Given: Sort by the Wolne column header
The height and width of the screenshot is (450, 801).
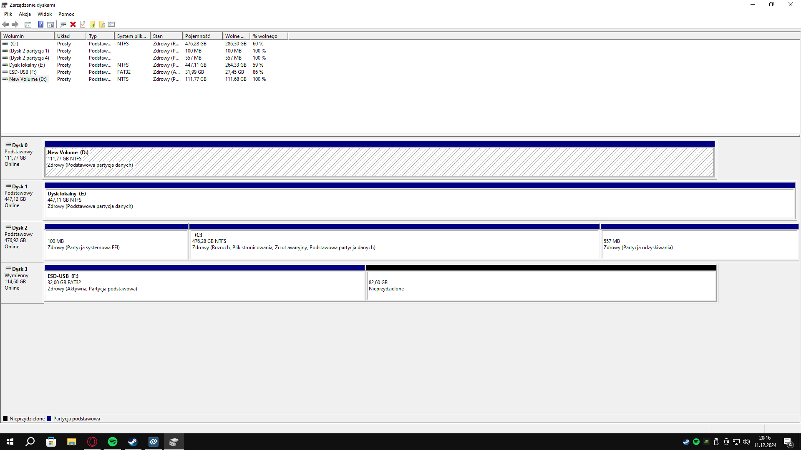Looking at the screenshot, I should (x=236, y=36).
